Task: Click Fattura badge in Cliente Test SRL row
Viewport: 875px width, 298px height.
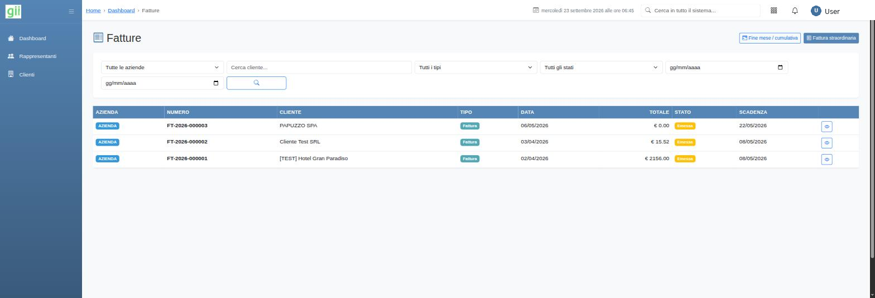Action: (470, 142)
